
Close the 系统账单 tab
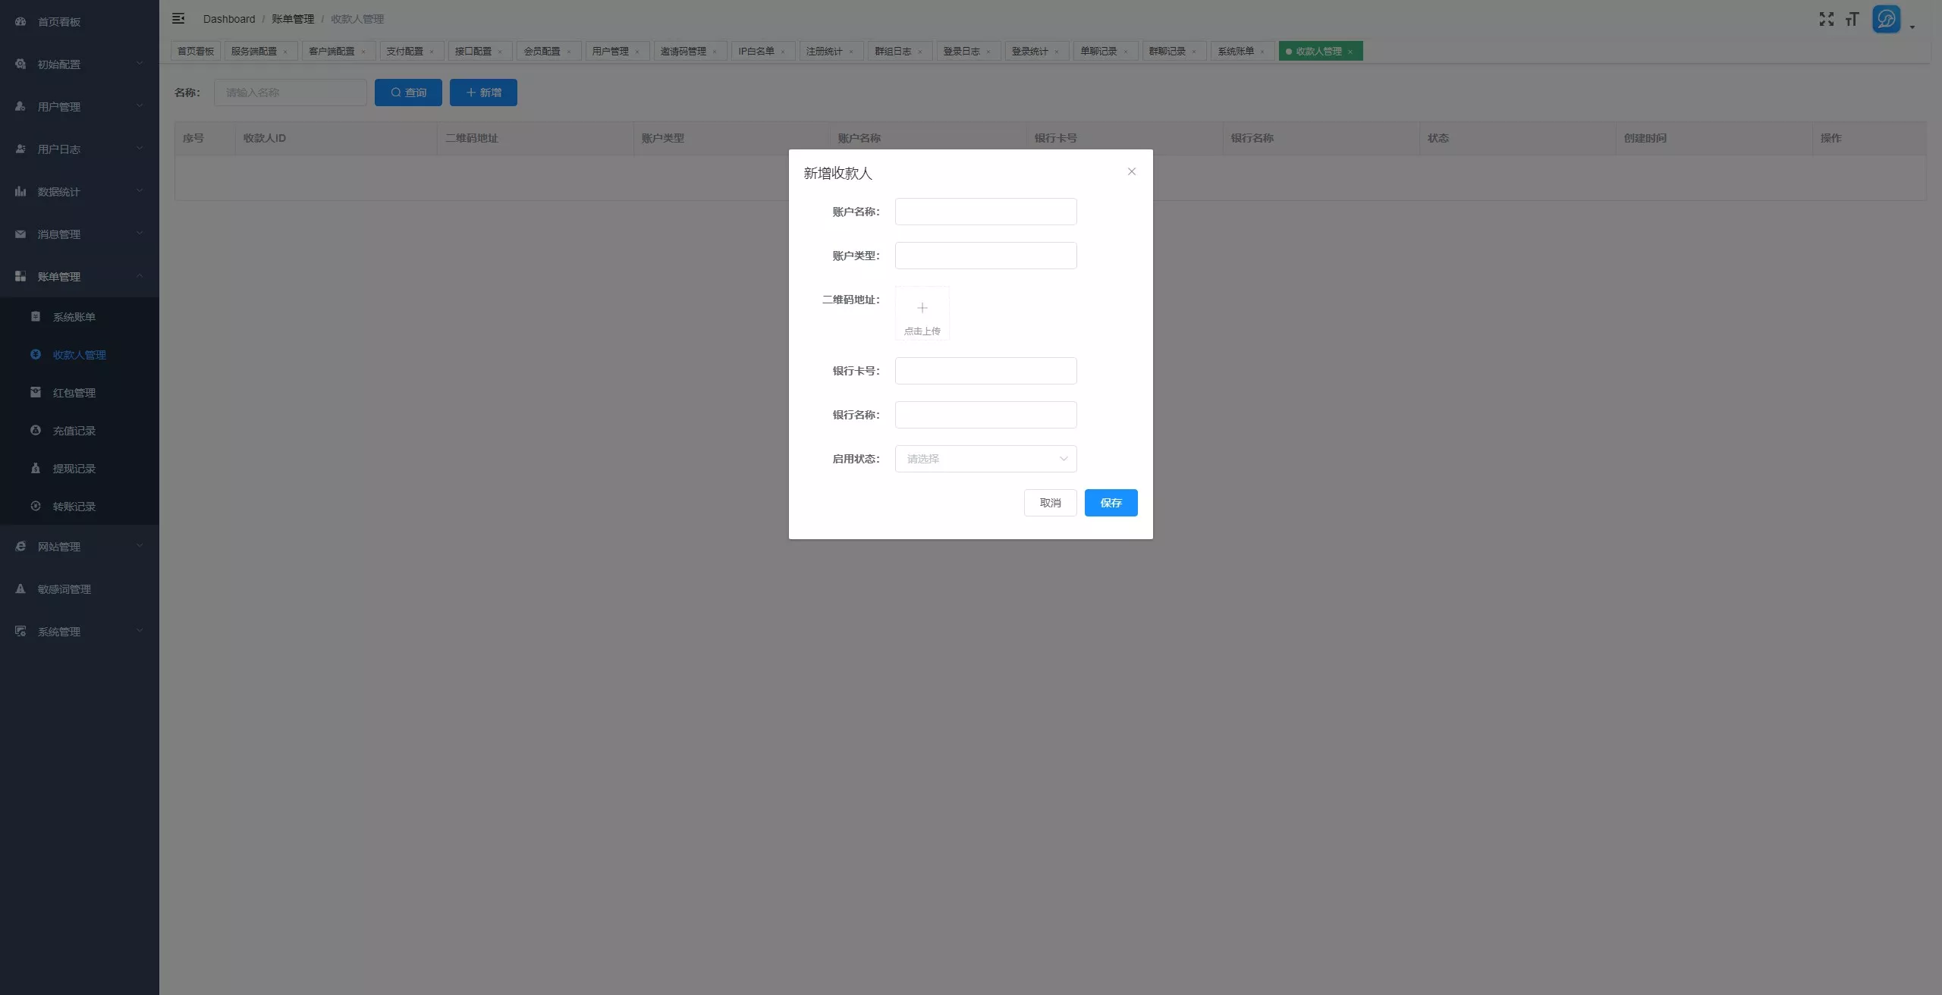(x=1262, y=52)
